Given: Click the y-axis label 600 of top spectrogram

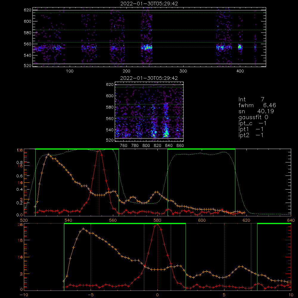Looking at the screenshot, I should [x=27, y=21].
